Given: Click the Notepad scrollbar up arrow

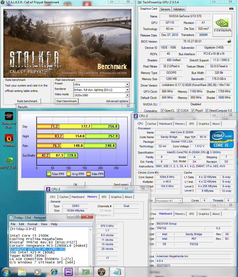Looking at the screenshot, I should click(90, 229).
